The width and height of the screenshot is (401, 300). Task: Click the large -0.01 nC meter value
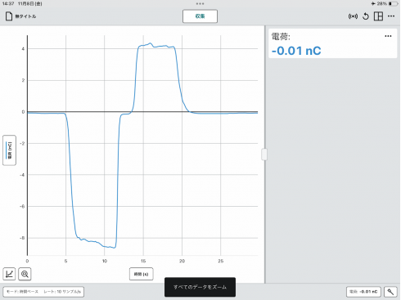tap(296, 51)
